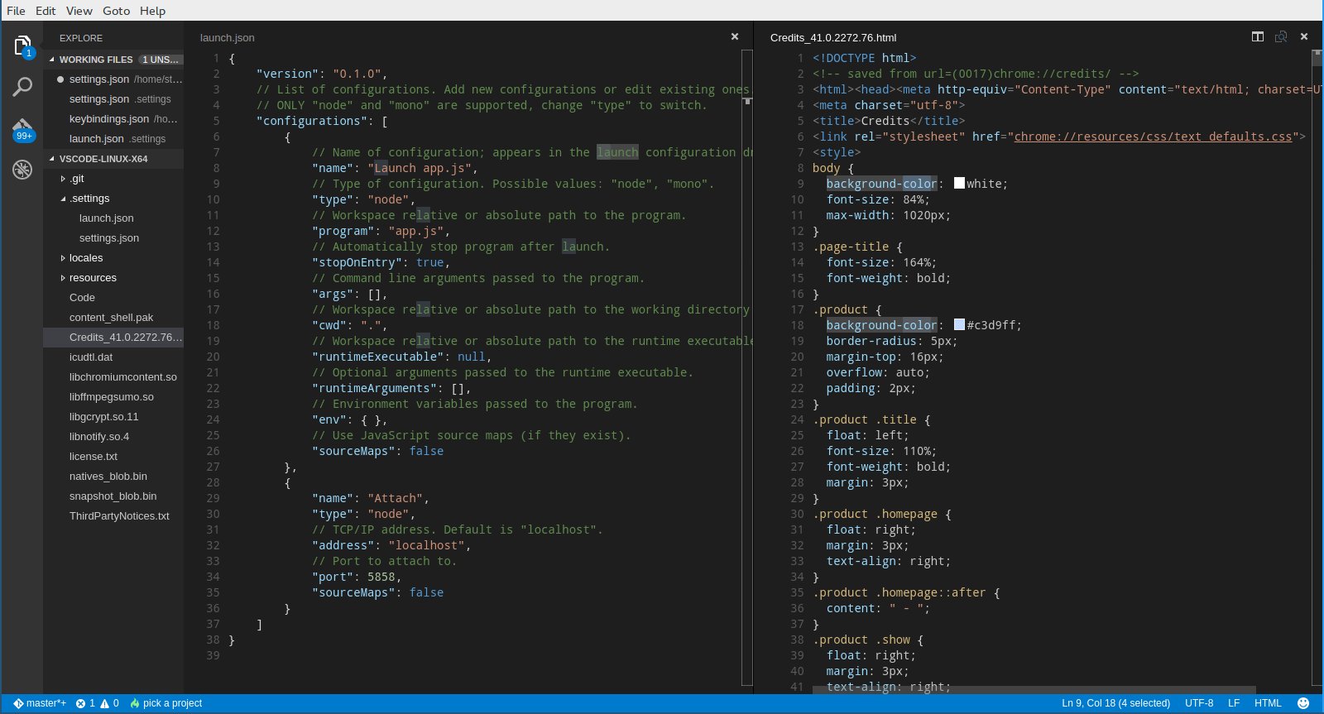Image resolution: width=1324 pixels, height=714 pixels.
Task: Follow the chrome://resources/css/text_defaults.css link
Action: (1153, 137)
